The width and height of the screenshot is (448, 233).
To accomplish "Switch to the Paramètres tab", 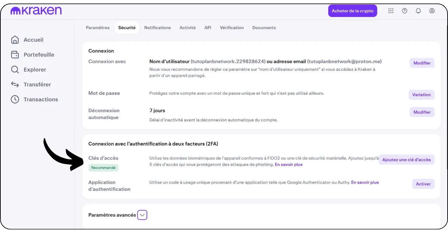I will point(98,28).
